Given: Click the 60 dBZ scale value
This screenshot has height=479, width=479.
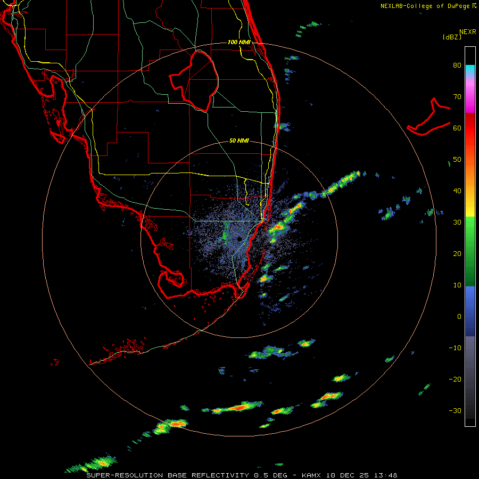Looking at the screenshot, I should click(x=457, y=128).
